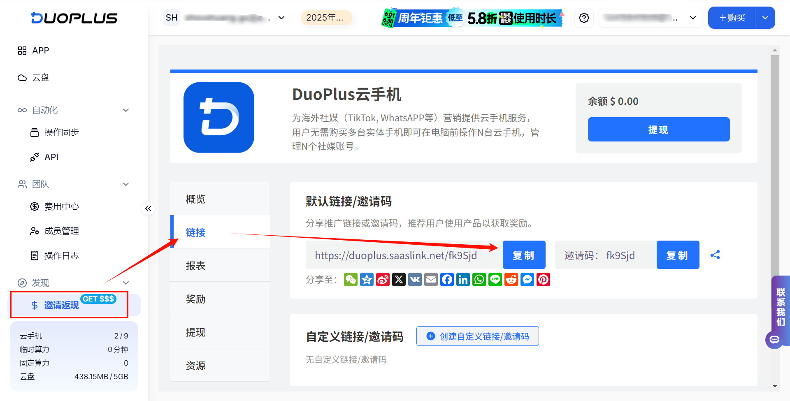
Task: Switch to 报表 tab
Action: 220,265
